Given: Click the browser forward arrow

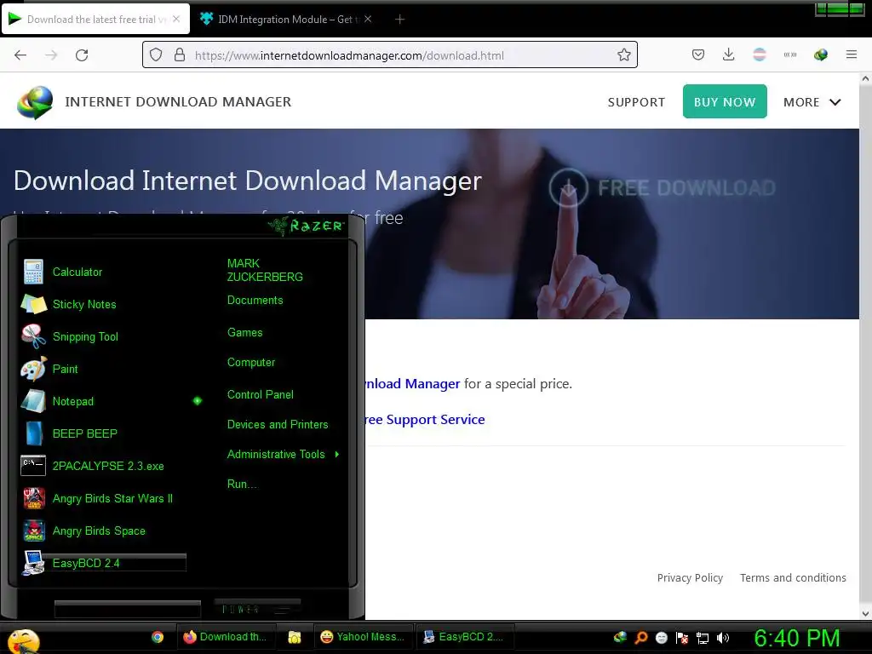Looking at the screenshot, I should [51, 55].
